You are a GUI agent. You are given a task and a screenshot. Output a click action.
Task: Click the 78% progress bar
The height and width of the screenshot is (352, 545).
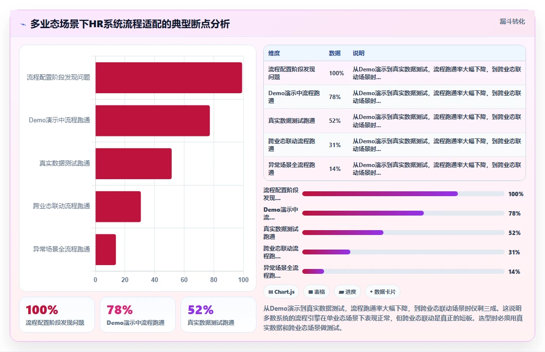[403, 213]
